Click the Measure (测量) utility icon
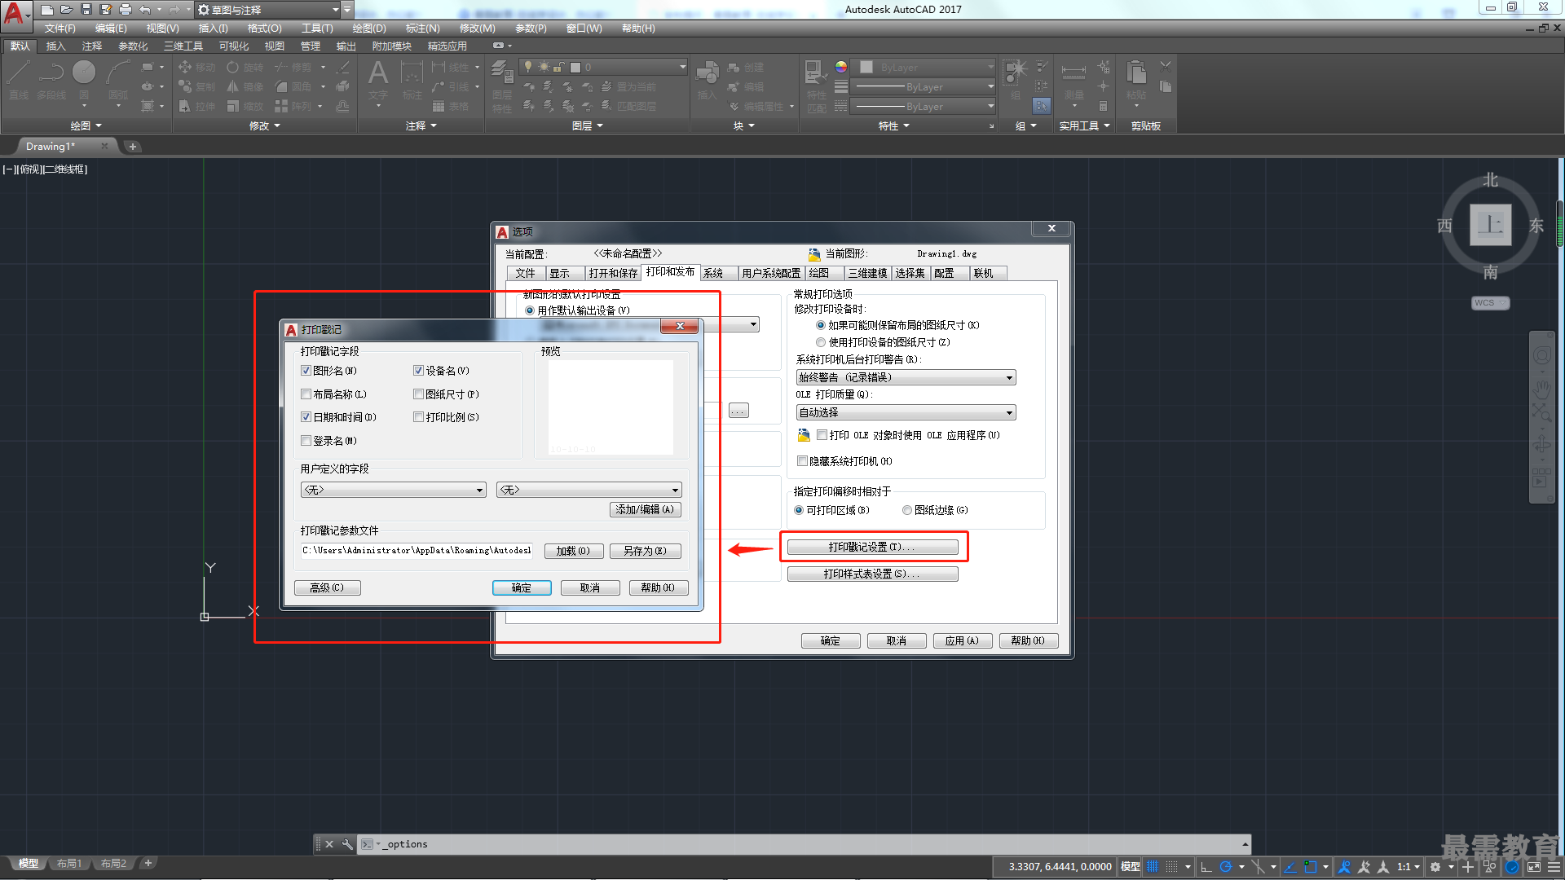The image size is (1565, 880). 1073,80
